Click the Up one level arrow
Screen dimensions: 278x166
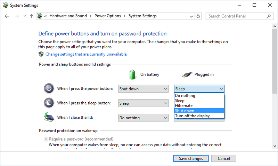pyautogui.click(x=32, y=16)
